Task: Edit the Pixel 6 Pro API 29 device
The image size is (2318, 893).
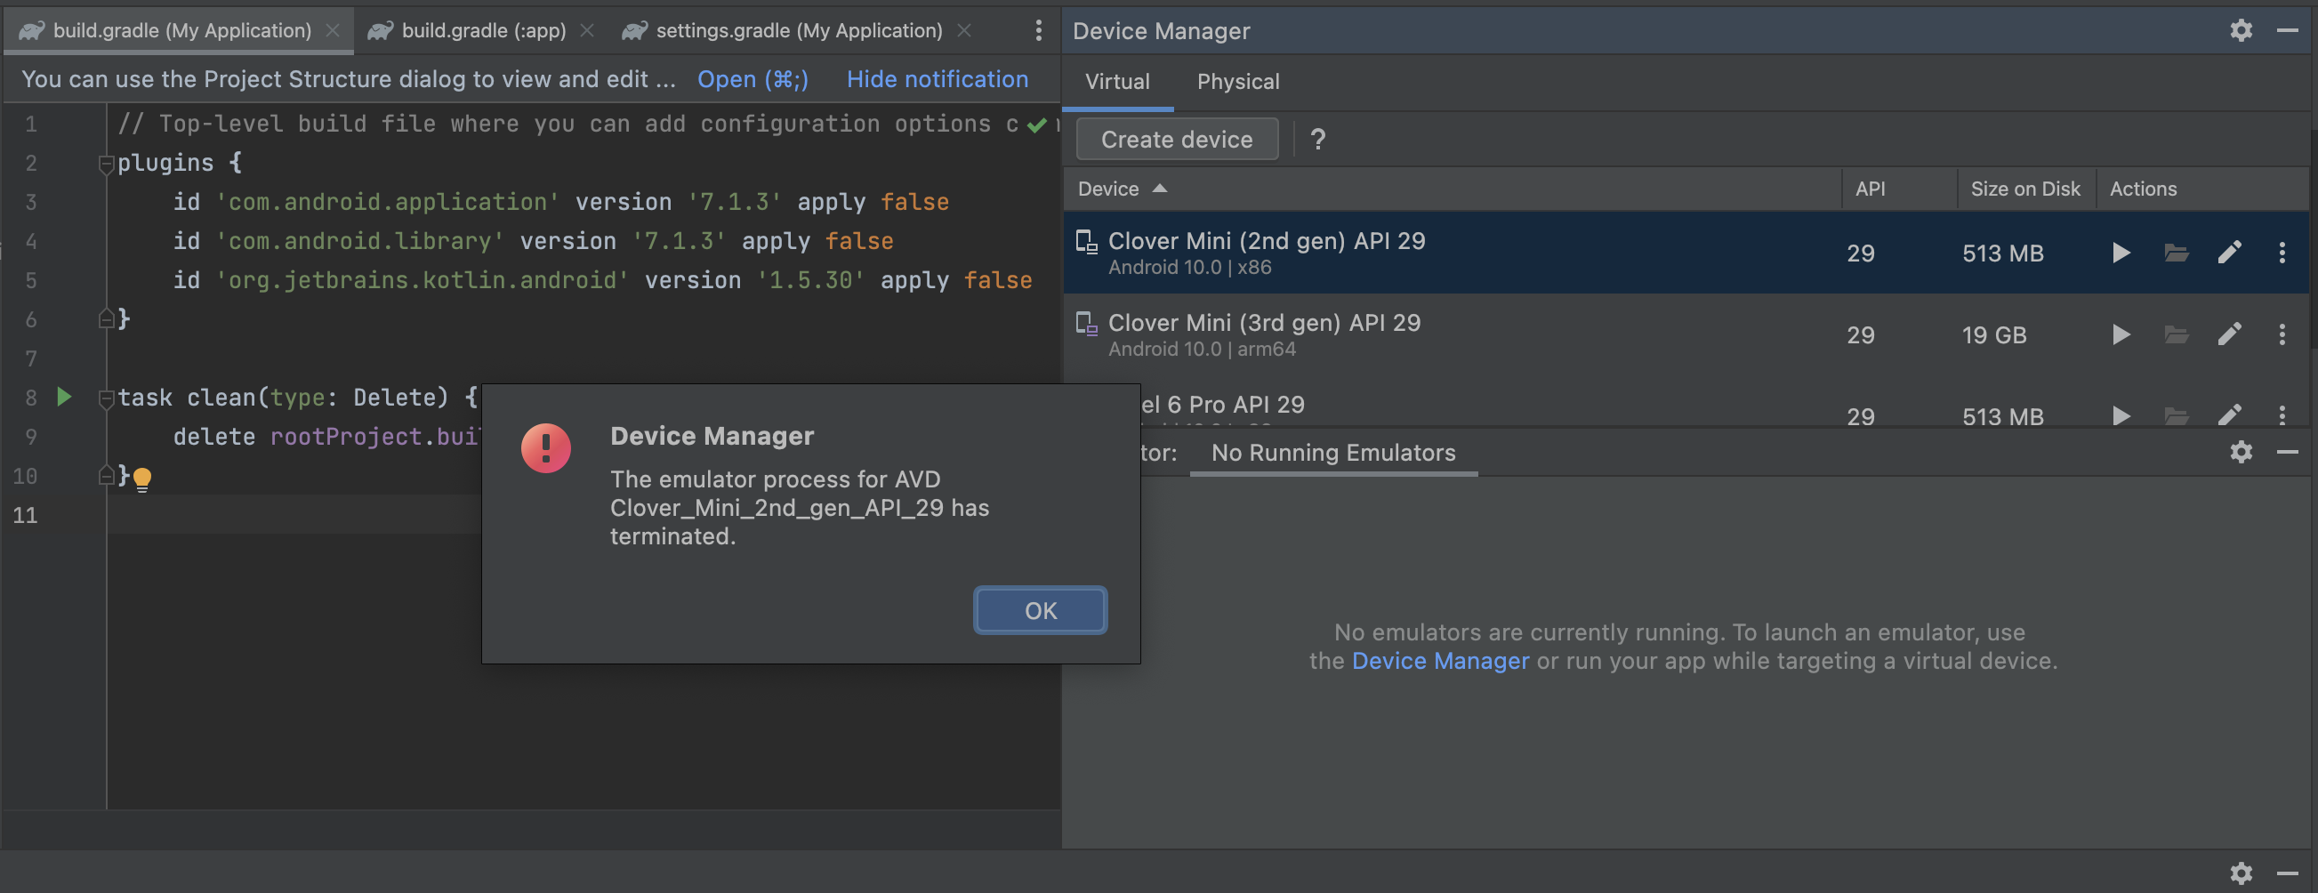Action: pos(2230,415)
